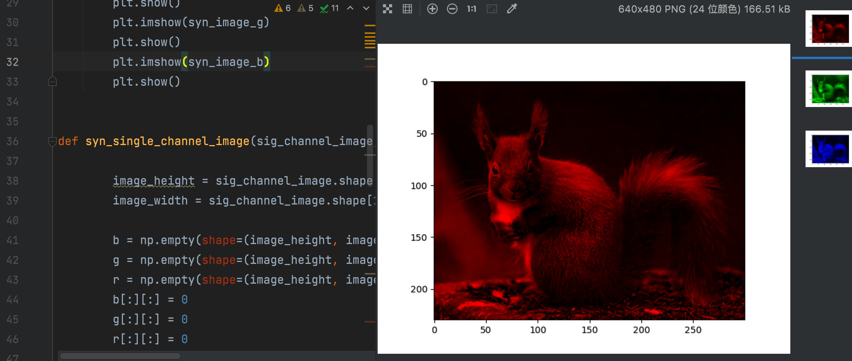Screen dimensions: 852x361
Task: Open the 5 weak warnings indicator
Action: (x=305, y=8)
